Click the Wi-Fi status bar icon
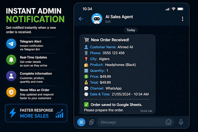This screenshot has width=198, height=132. coord(174,9)
